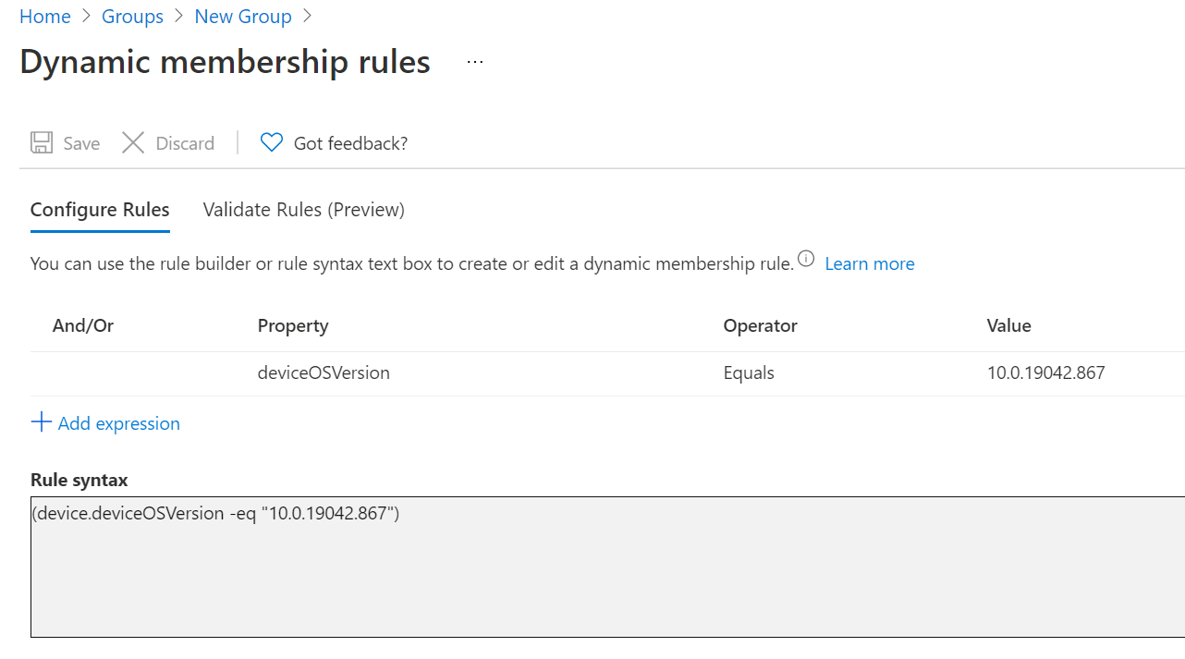The height and width of the screenshot is (659, 1185).
Task: Switch to Validate Rules (Preview) tab
Action: coord(304,210)
